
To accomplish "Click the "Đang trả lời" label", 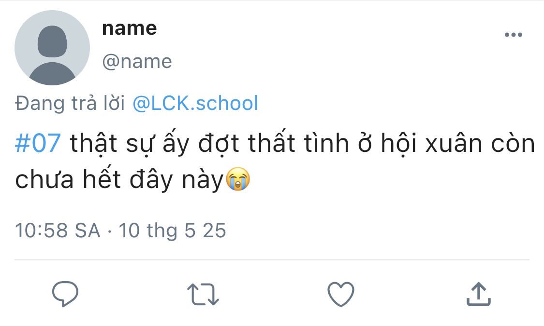I will pyautogui.click(x=70, y=103).
